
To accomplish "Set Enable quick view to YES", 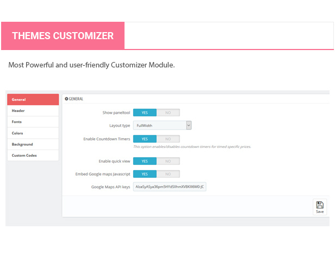I will 145,161.
